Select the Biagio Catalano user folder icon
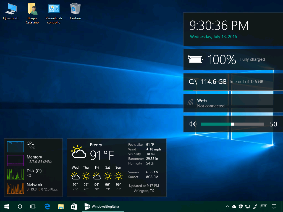This screenshot has width=283, height=212. [32, 14]
